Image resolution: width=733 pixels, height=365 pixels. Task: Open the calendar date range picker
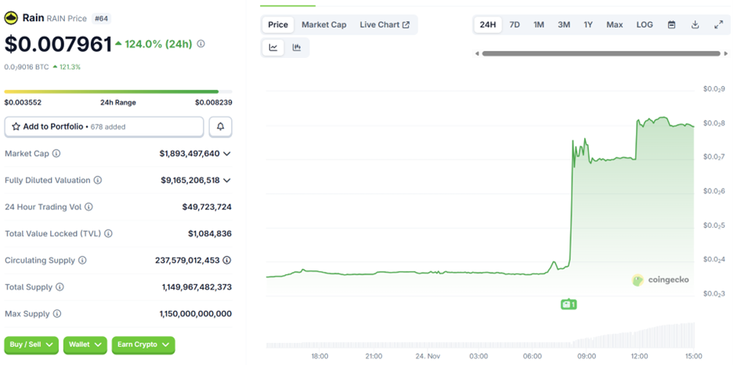pos(671,25)
